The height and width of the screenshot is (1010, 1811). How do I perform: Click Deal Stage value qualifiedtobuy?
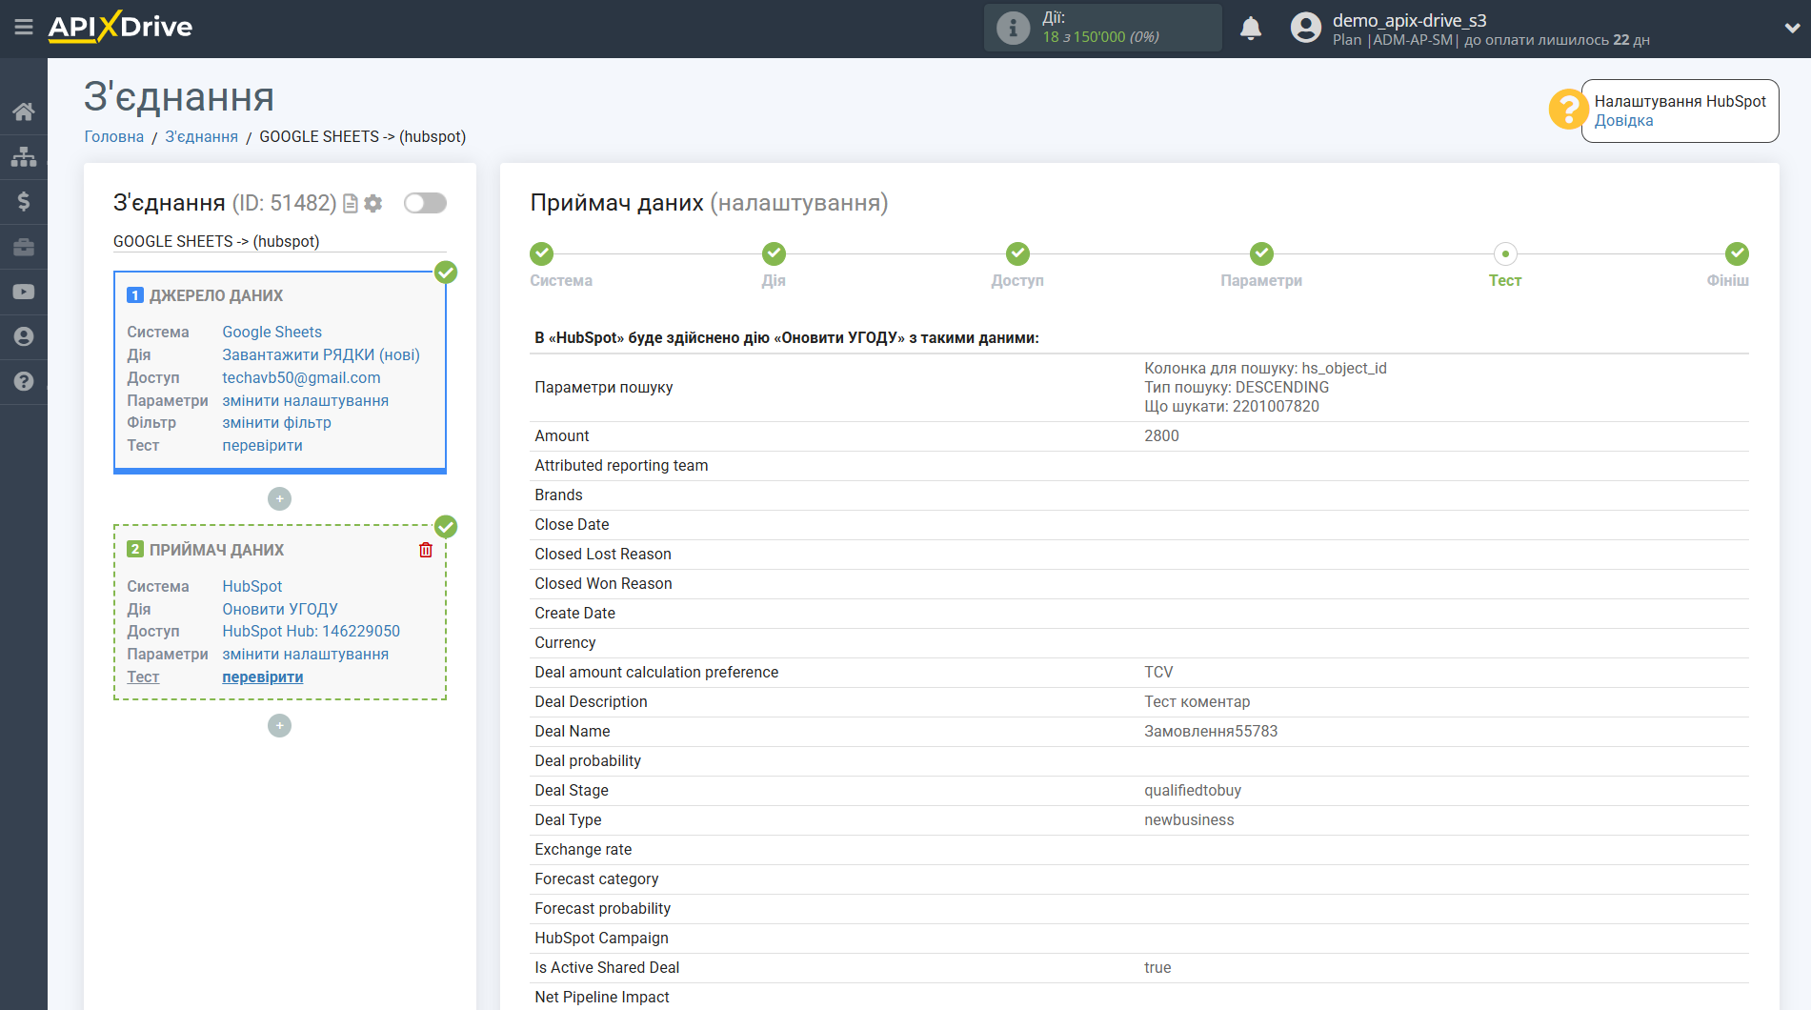(1193, 790)
